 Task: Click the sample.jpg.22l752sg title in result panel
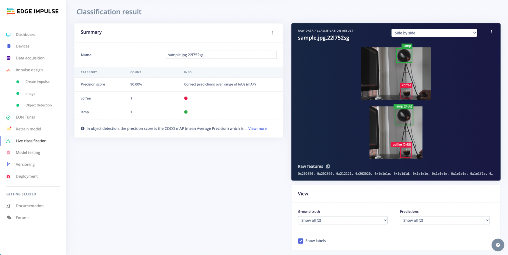coord(324,38)
